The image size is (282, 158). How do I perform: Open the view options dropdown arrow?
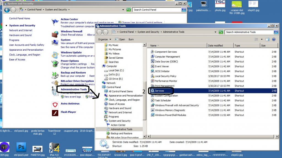tap(262, 39)
